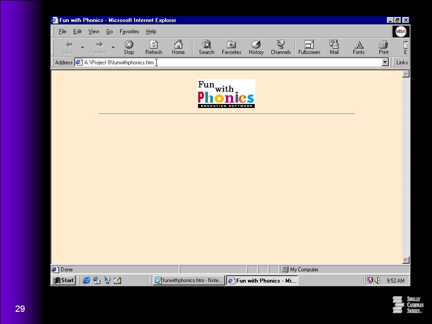The height and width of the screenshot is (324, 432).
Task: Show the History pane
Action: pyautogui.click(x=256, y=48)
